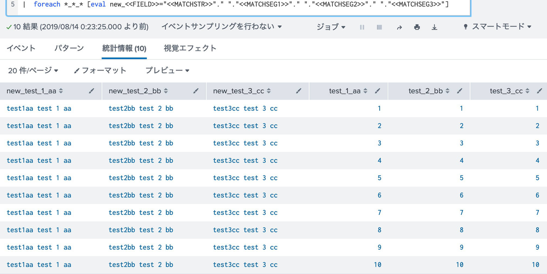Switch to the パターン tab

click(x=69, y=48)
